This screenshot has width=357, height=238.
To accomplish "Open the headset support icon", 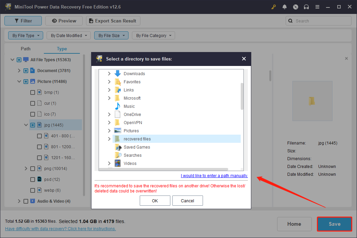I will tap(306, 6).
